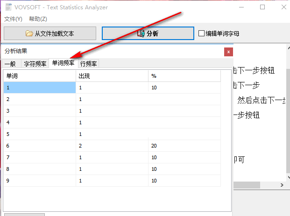Sort by the 单词 column header
Screen dimensions: 290x216
tap(40, 76)
